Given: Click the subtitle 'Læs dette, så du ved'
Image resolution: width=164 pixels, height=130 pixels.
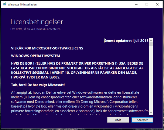Looking at the screenshot, I should 35,29.
